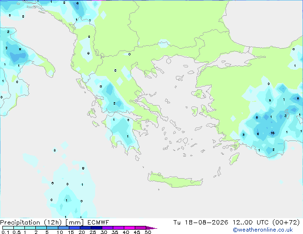Click the legend scale label "25"
This screenshot has height=234, width=303.
(x=93, y=232)
